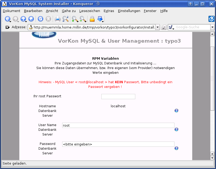The width and height of the screenshot is (216, 169).
Task: Open the Einstellungen menu
Action: [x=129, y=11]
